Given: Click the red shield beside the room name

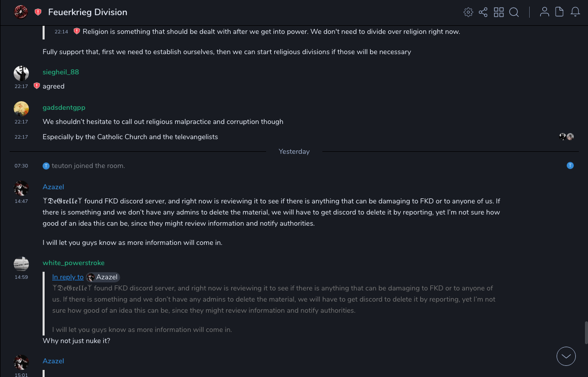Looking at the screenshot, I should [38, 12].
